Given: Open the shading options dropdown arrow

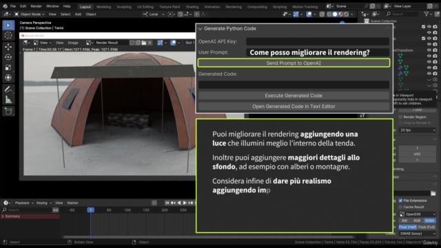Looking at the screenshot, I should point(352,14).
